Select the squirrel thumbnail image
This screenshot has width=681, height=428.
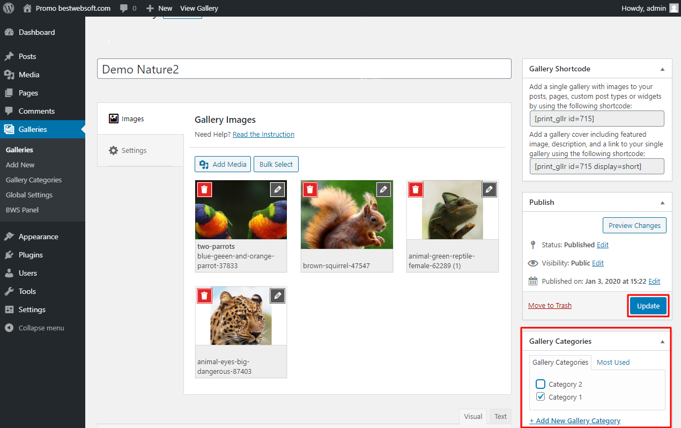click(346, 215)
